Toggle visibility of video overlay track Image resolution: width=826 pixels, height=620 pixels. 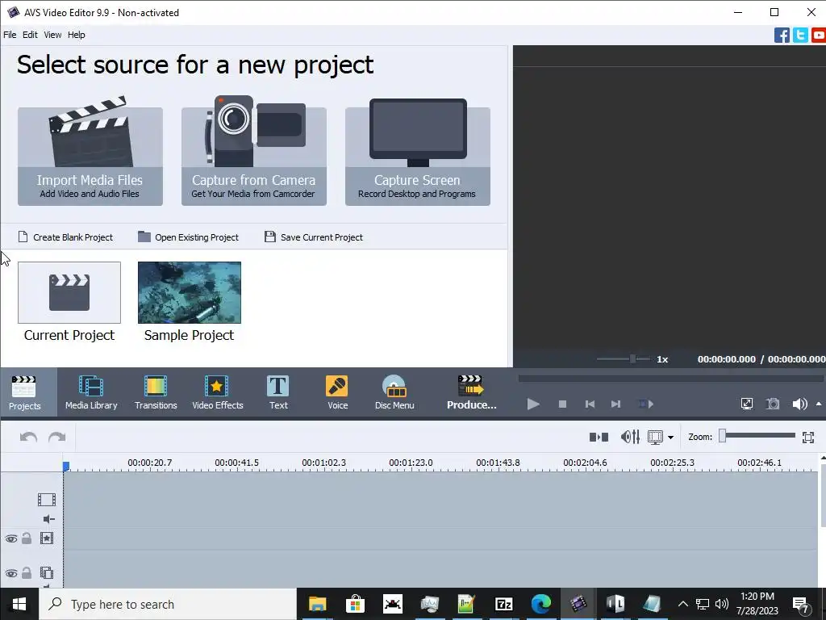pos(11,573)
